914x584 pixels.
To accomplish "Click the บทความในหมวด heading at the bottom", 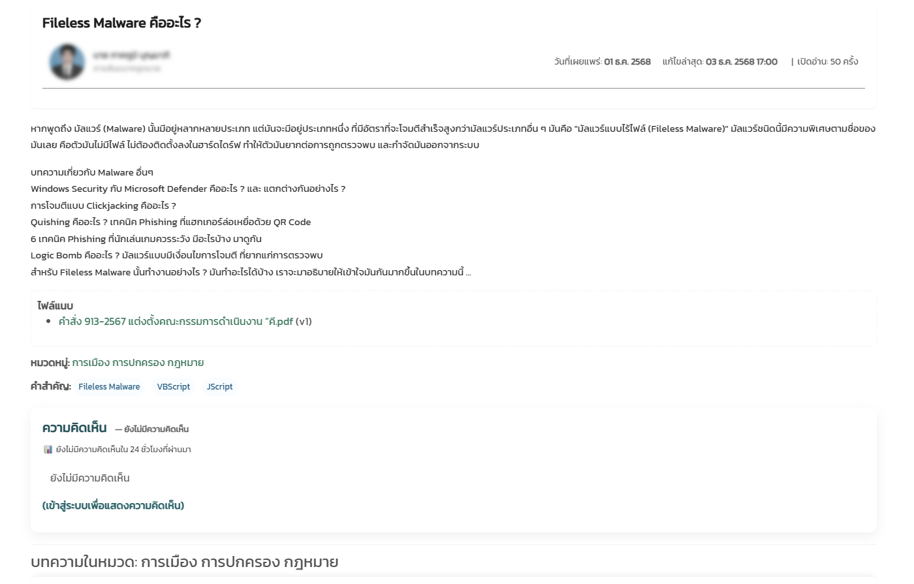I will tap(184, 562).
